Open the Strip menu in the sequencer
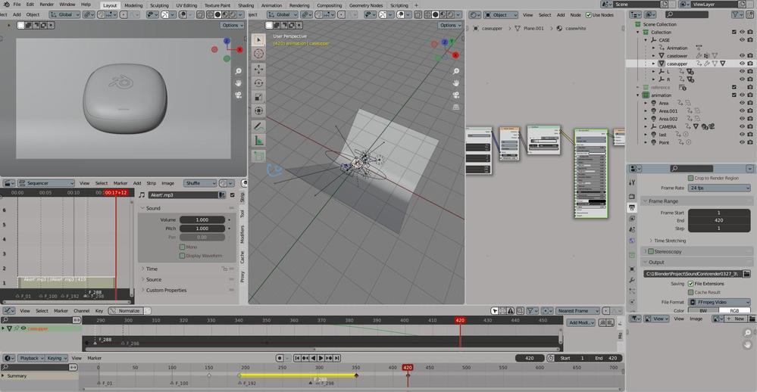The image size is (757, 392). tap(151, 183)
